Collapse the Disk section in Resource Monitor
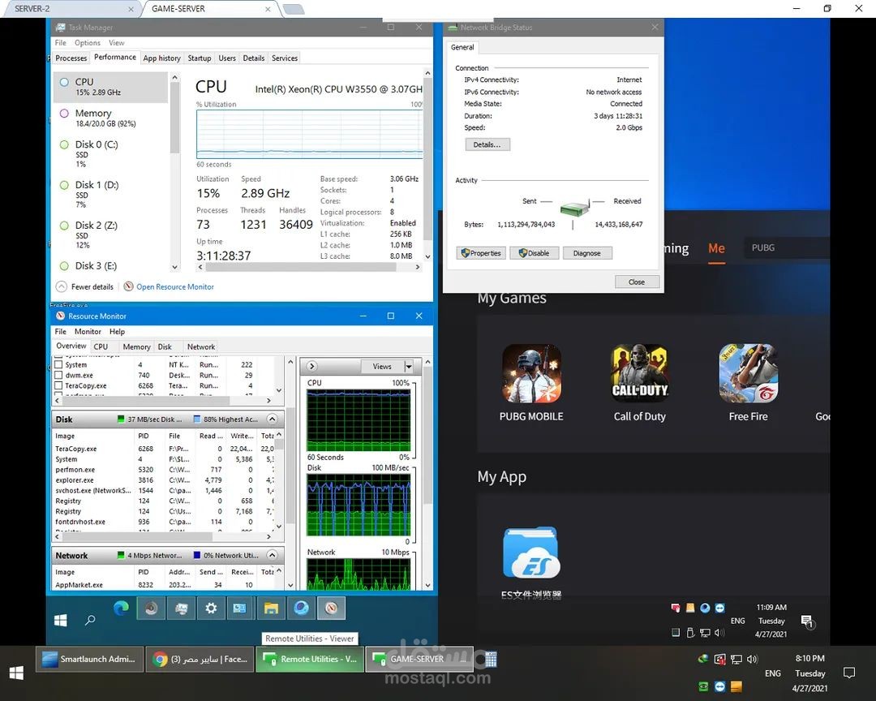Viewport: 876px width, 701px height. pos(272,419)
